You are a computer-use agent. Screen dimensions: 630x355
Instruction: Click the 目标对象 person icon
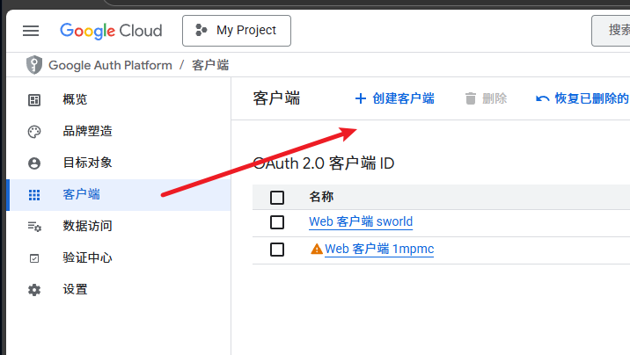(34, 163)
